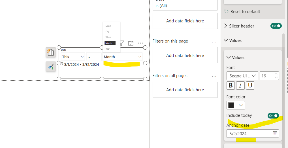Open the Segoe UI font family dropdown

coord(242,76)
